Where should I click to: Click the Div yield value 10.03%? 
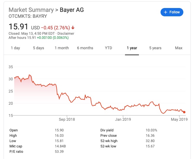point(151,130)
